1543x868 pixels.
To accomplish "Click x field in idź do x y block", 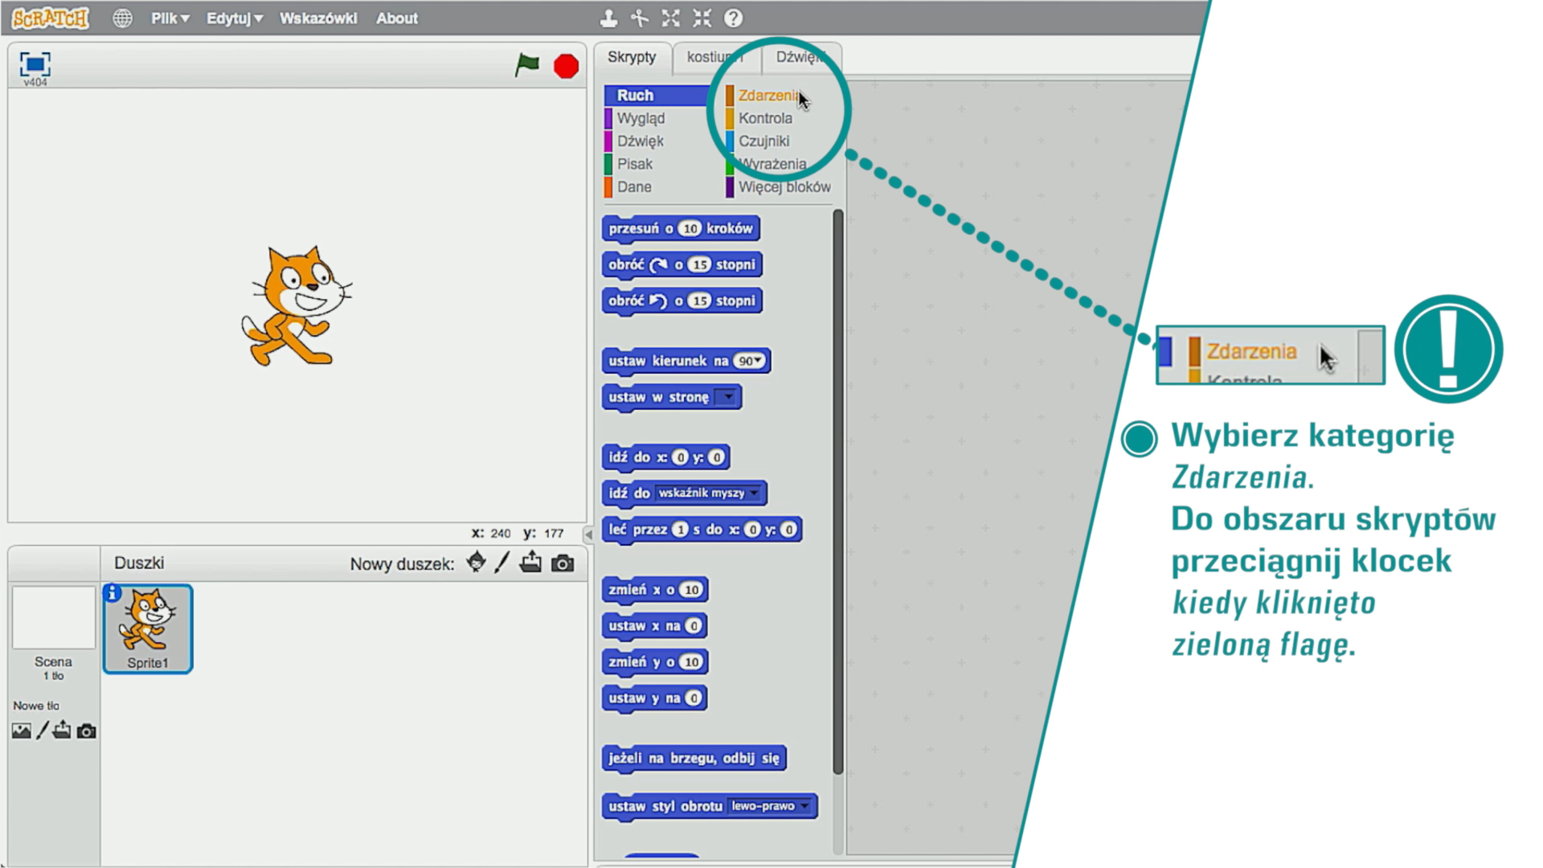I will point(680,457).
